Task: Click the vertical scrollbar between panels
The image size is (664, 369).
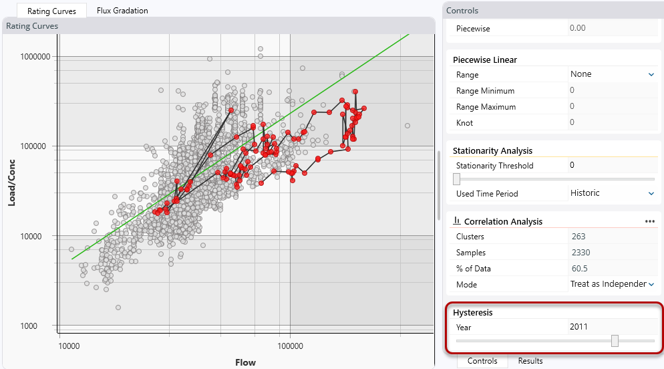Action: point(439,174)
